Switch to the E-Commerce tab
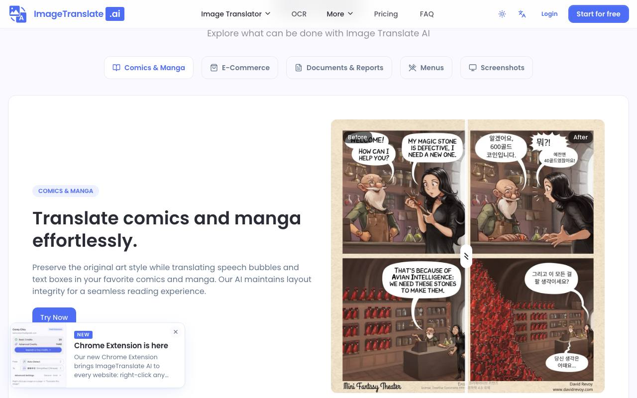The height and width of the screenshot is (398, 637). click(240, 68)
